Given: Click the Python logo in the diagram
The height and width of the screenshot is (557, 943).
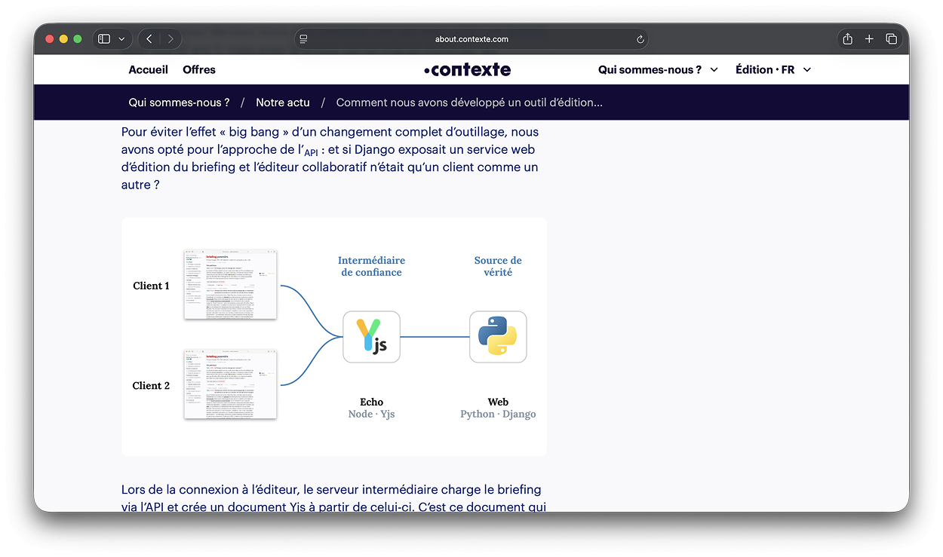Looking at the screenshot, I should click(x=498, y=337).
